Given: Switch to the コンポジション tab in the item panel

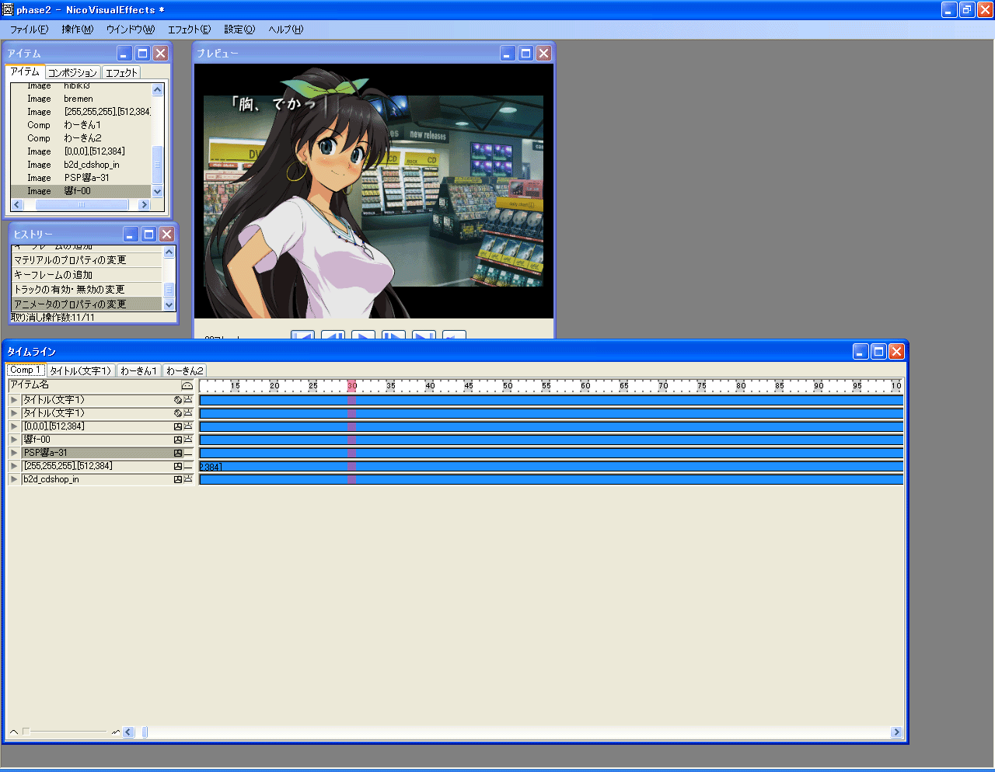Looking at the screenshot, I should (x=72, y=72).
